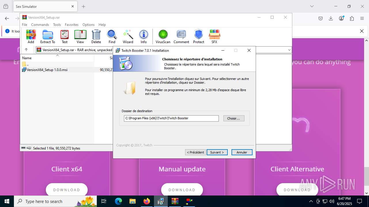The width and height of the screenshot is (369, 207).
Task: Open Microsoft Edge from taskbar
Action: (x=118, y=201)
